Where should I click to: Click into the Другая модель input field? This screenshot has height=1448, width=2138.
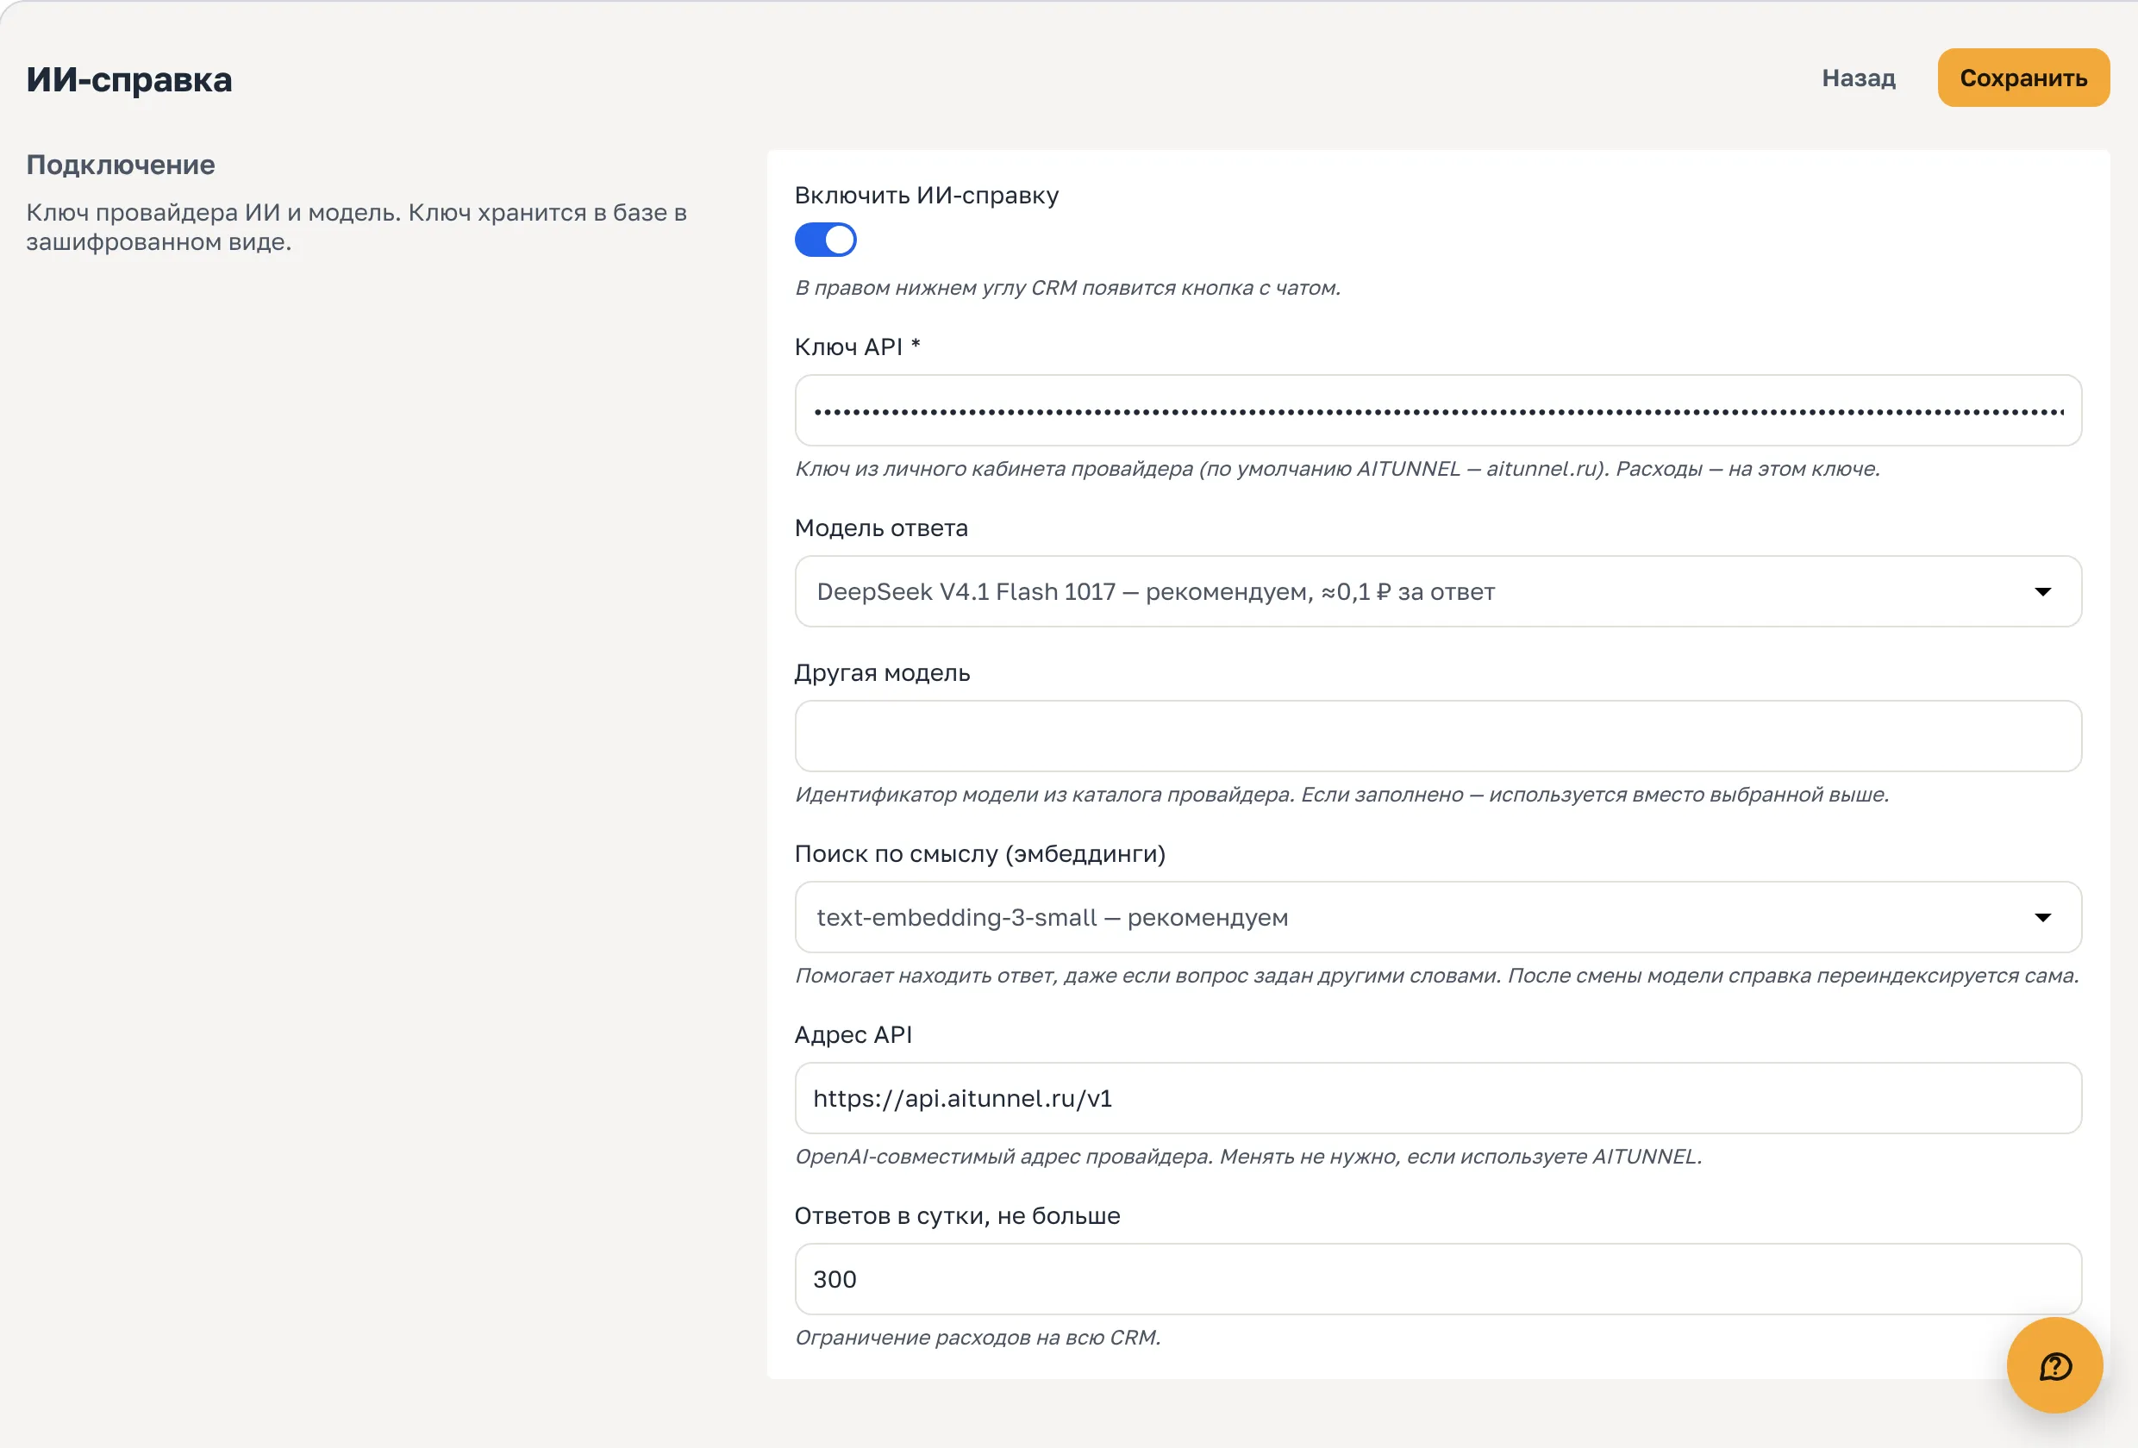(1438, 736)
